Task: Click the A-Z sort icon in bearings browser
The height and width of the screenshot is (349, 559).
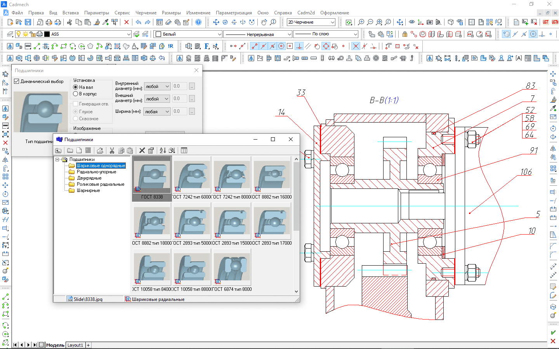Action: tap(163, 150)
